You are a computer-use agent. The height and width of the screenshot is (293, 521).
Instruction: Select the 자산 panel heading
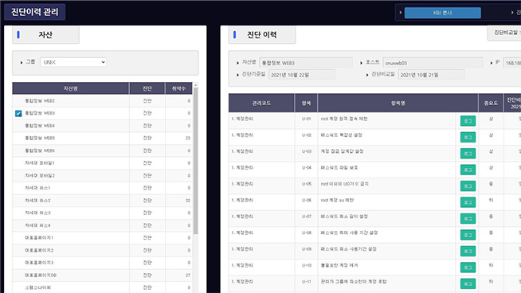click(x=45, y=34)
